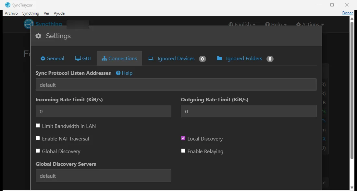Screen dimensions: 357x191
Task: Click the Ignored Folders folder icon
Action: (x=219, y=58)
